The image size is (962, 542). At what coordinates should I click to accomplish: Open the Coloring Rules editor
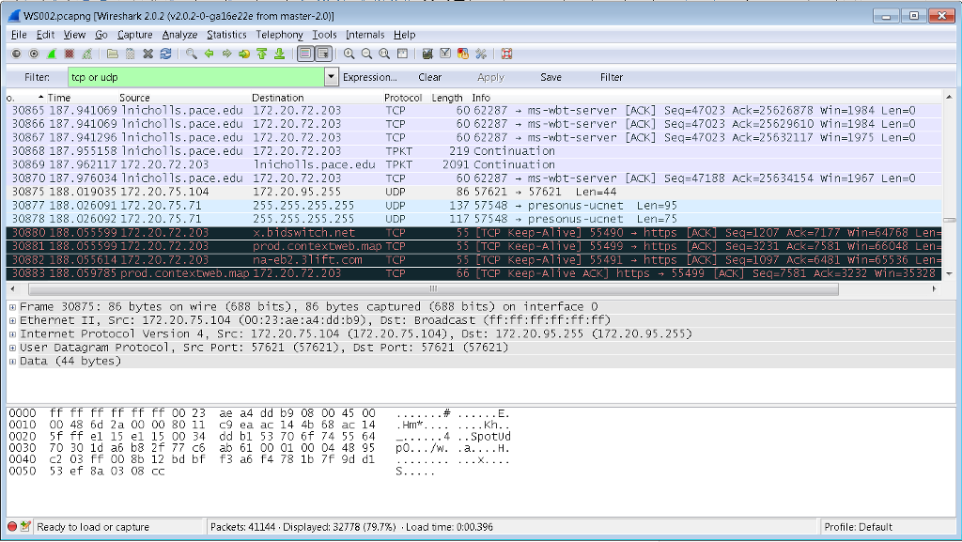(x=462, y=54)
